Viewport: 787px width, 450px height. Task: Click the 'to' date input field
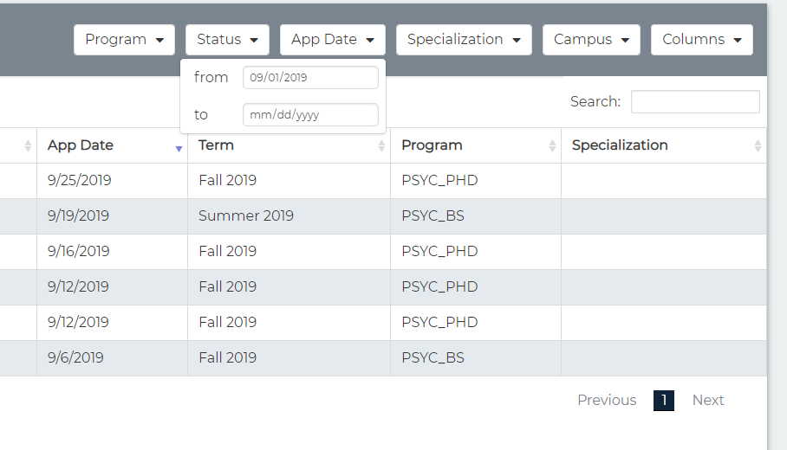(310, 115)
